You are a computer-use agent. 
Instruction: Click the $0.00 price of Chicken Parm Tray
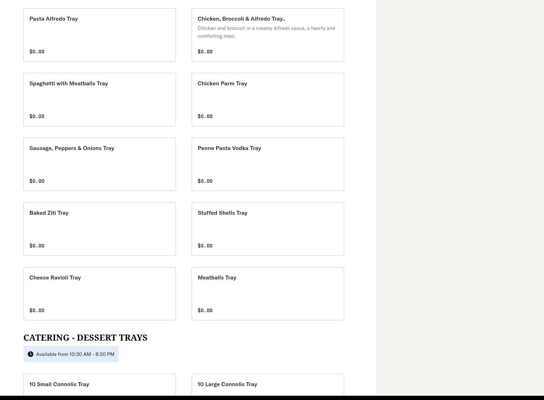tap(205, 116)
